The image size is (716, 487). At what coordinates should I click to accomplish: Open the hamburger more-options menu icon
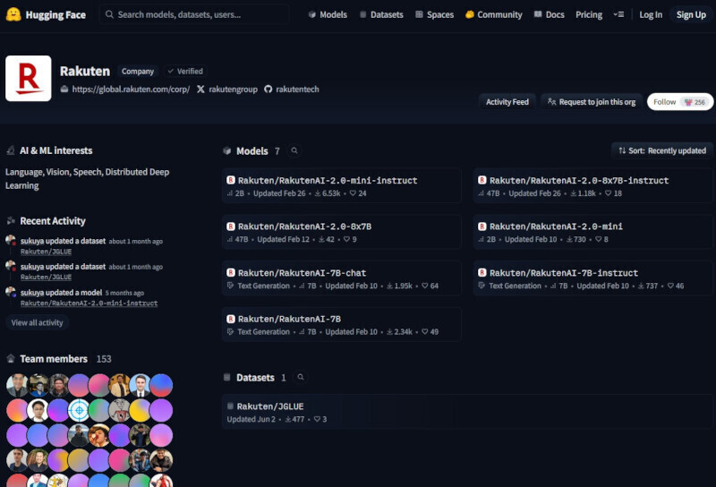tap(619, 15)
